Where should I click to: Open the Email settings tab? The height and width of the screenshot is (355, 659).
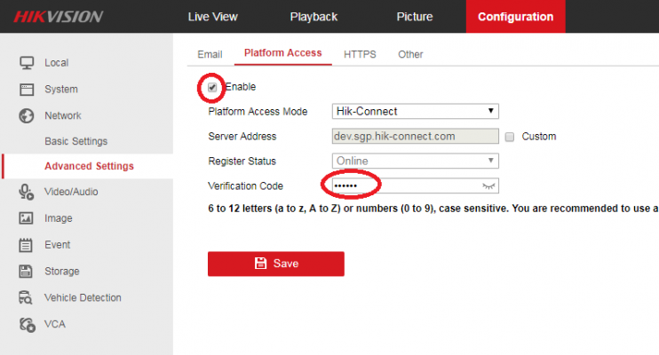(210, 55)
